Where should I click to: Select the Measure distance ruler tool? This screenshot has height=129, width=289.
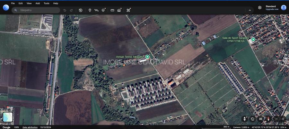point(112,10)
